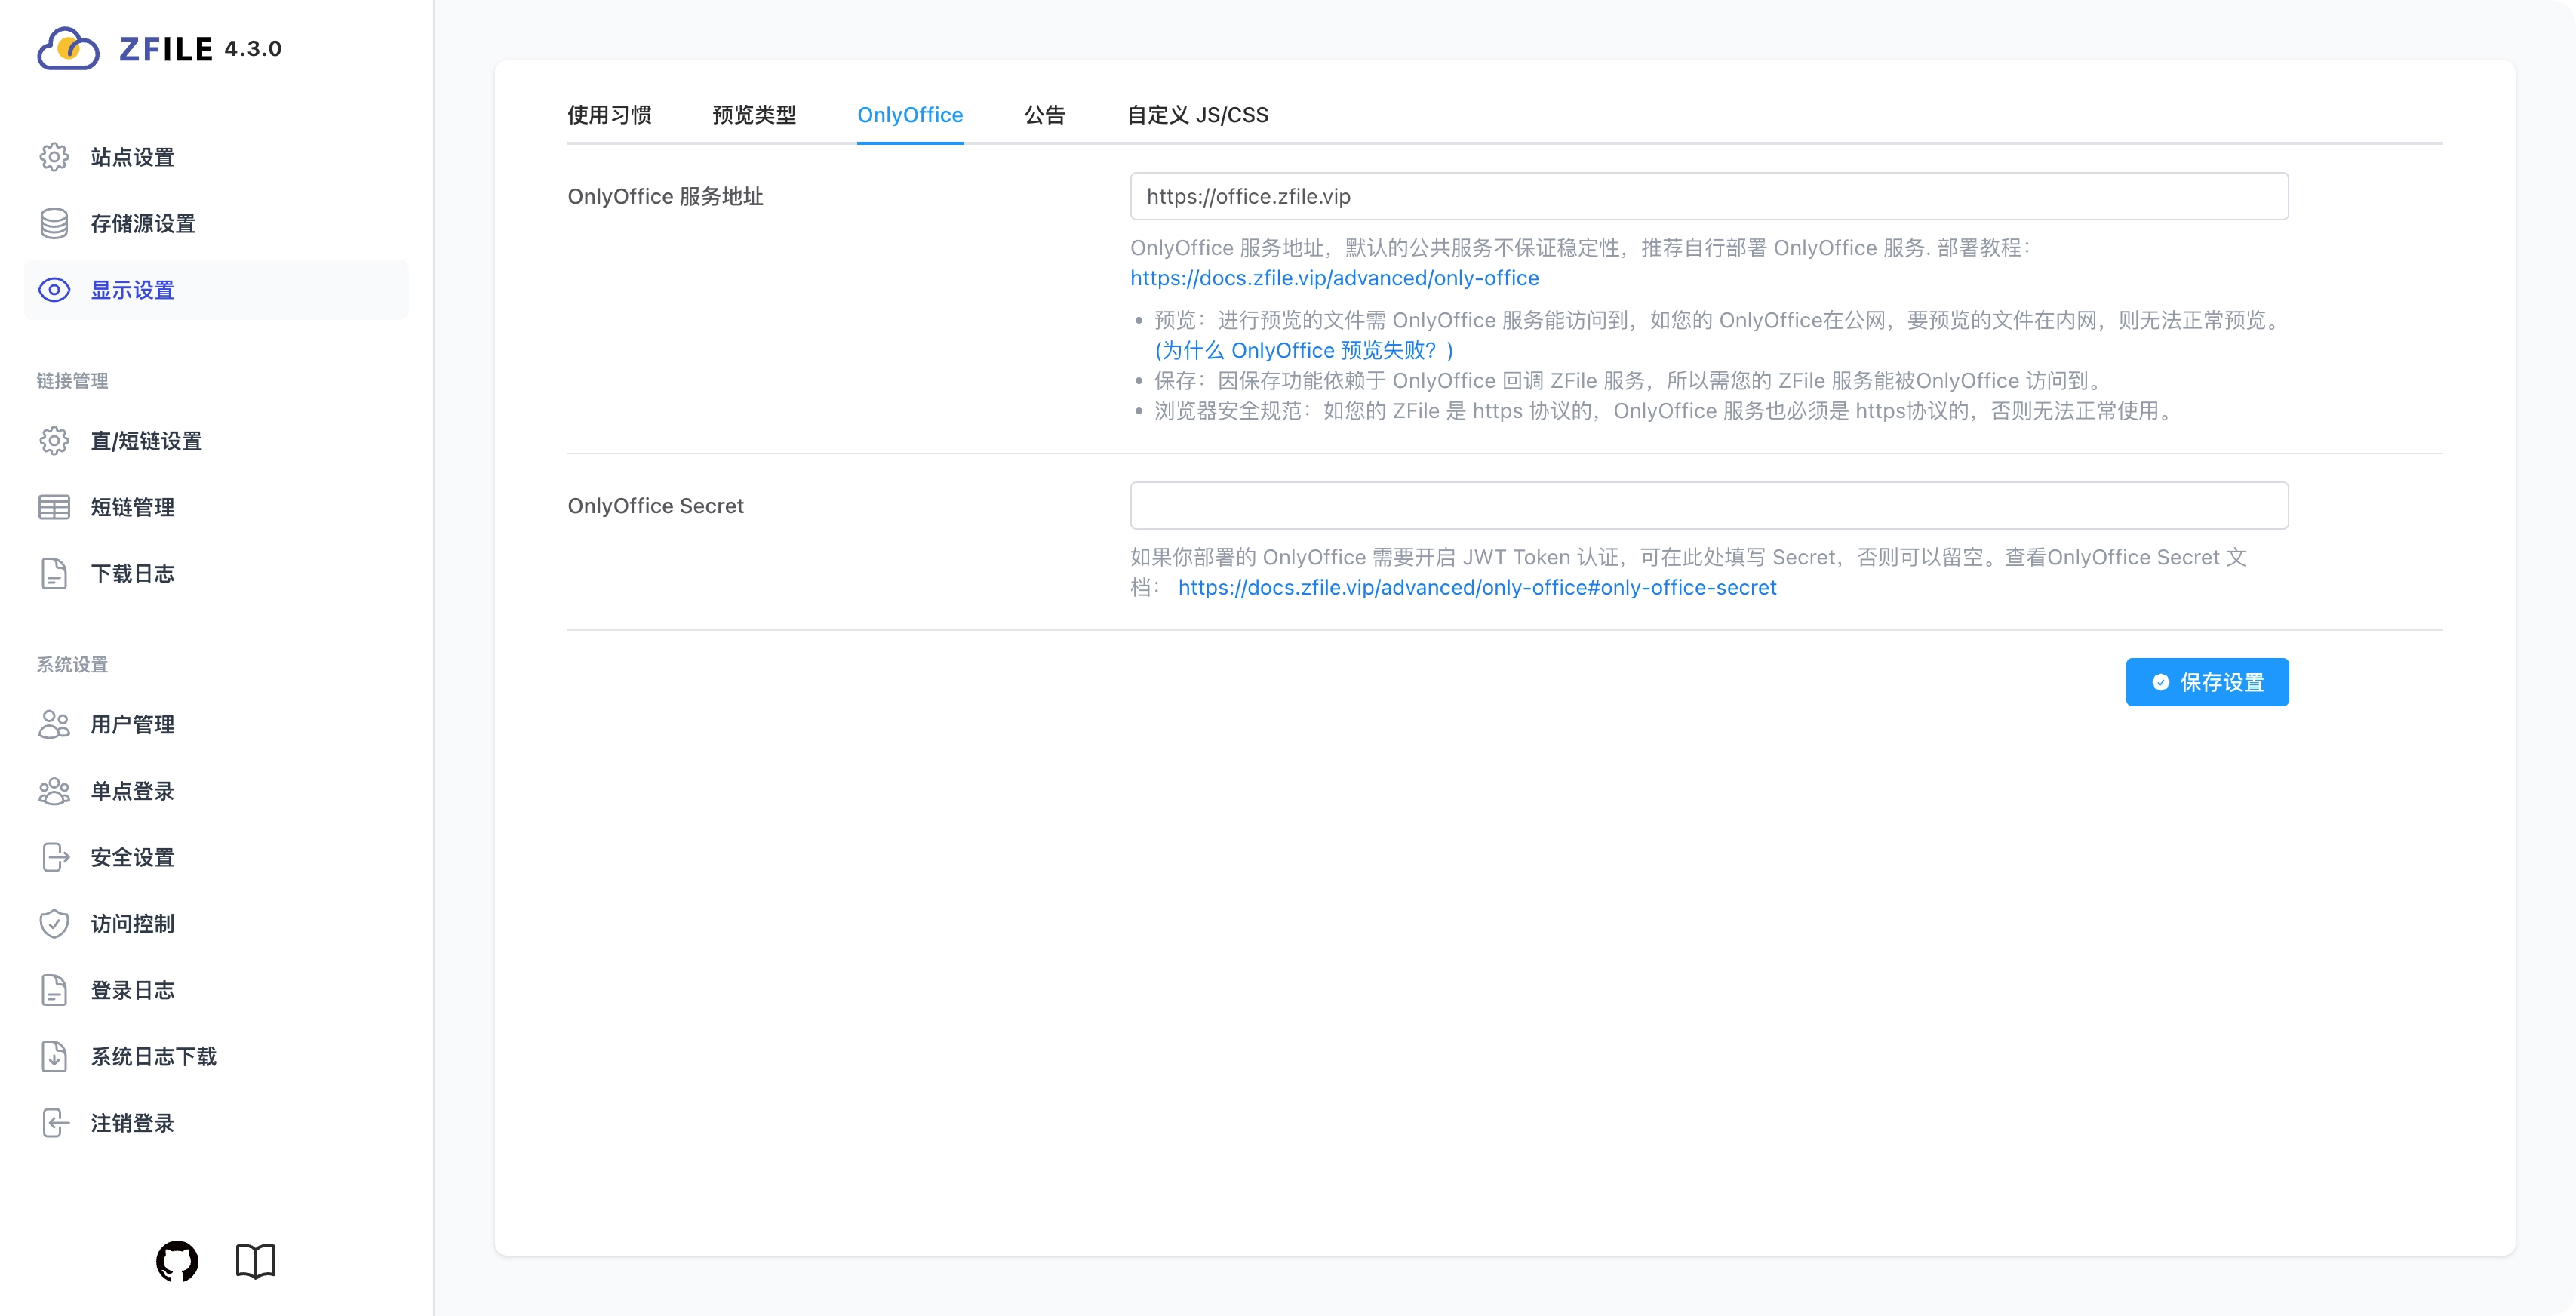Click the 链接管理 section heading

72,381
